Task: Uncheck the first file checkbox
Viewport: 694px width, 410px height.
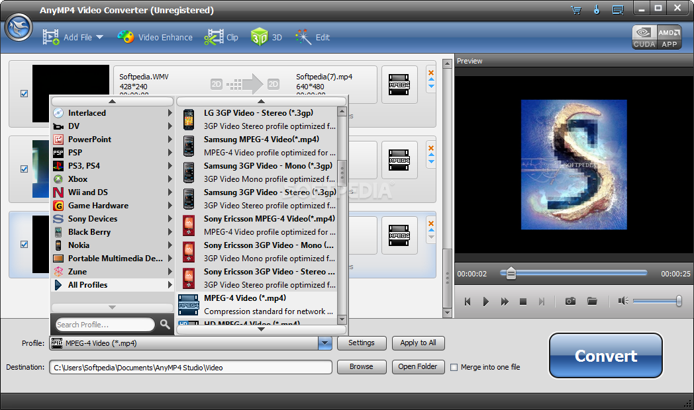Action: [x=25, y=94]
